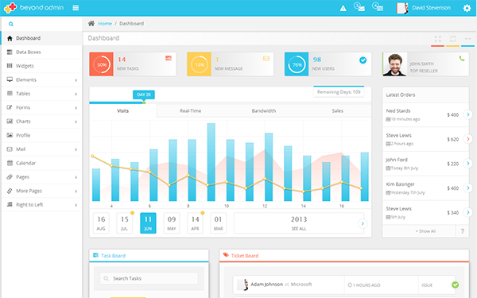Click the green check on Adam Johnson ticket

coord(455,284)
